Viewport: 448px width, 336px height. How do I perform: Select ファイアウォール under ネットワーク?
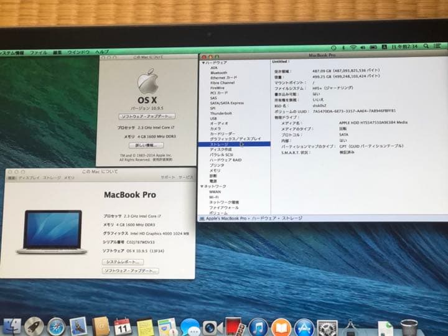coord(224,208)
